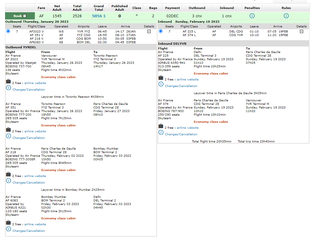Click info icon under AF 218 flight
Screen dimensions: 327x239
pos(8,181)
